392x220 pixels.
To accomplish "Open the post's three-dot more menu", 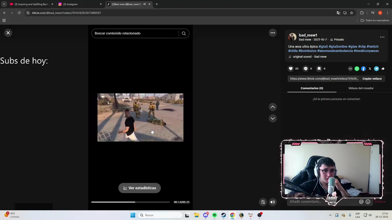I will click(x=382, y=37).
